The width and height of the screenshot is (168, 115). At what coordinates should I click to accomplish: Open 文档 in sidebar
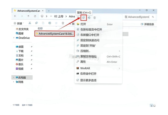click(20, 55)
